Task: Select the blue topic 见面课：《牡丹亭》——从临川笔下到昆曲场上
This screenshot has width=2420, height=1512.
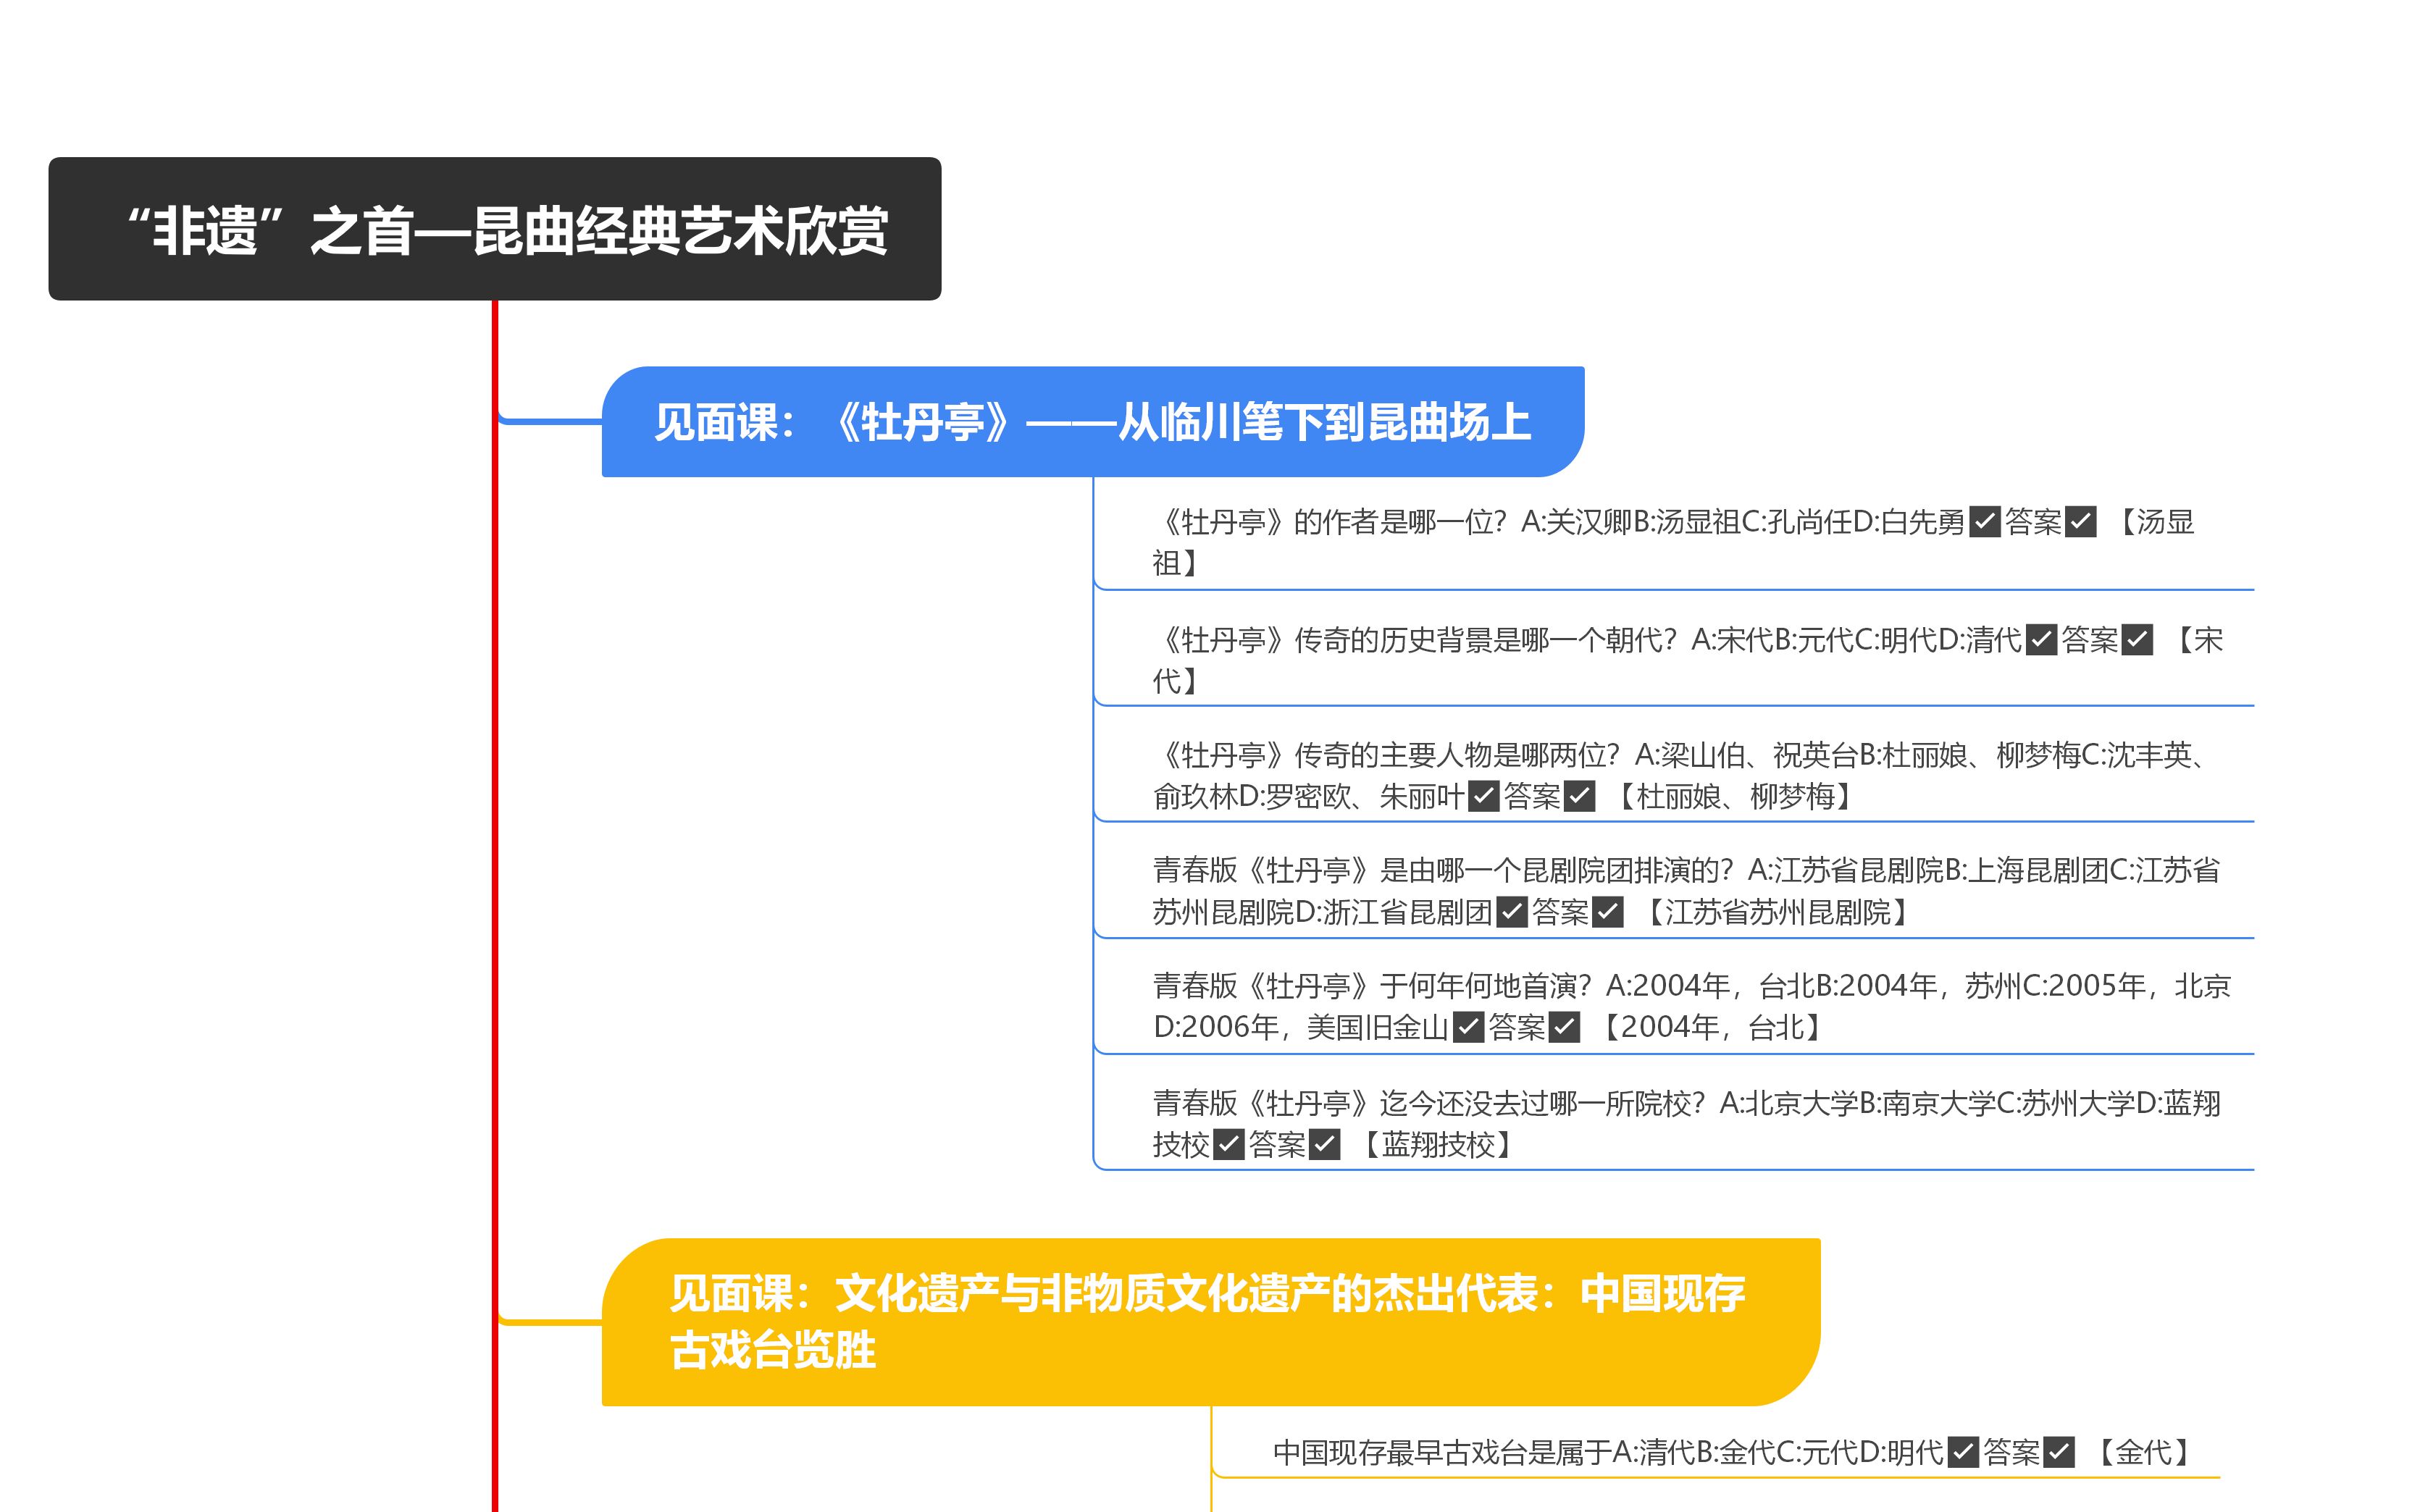Action: [x=1093, y=422]
